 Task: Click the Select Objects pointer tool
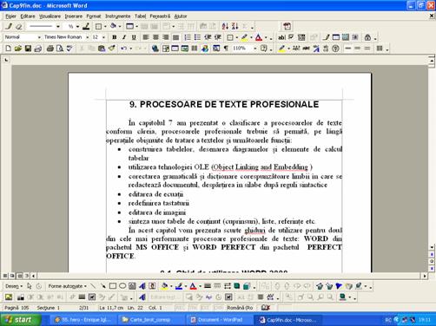pyautogui.click(x=29, y=286)
